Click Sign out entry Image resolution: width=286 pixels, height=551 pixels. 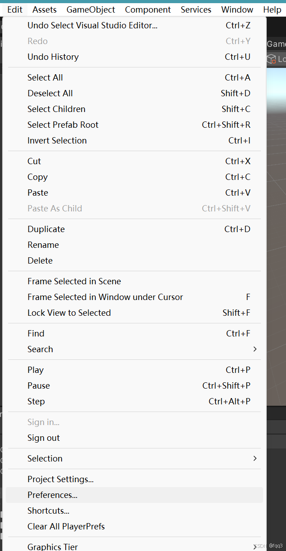(x=44, y=438)
